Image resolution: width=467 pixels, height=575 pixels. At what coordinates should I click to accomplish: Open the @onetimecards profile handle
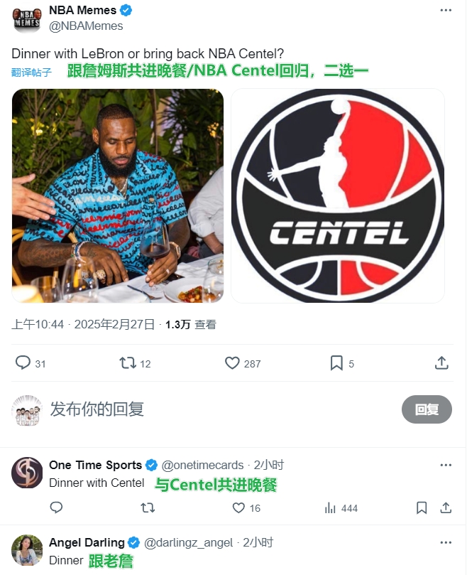202,465
